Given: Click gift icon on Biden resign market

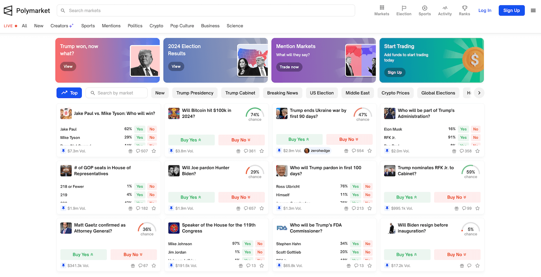Looking at the screenshot, I should [462, 265].
